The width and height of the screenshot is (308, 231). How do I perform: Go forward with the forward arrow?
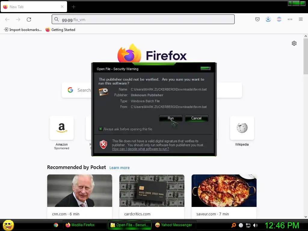pos(18,20)
